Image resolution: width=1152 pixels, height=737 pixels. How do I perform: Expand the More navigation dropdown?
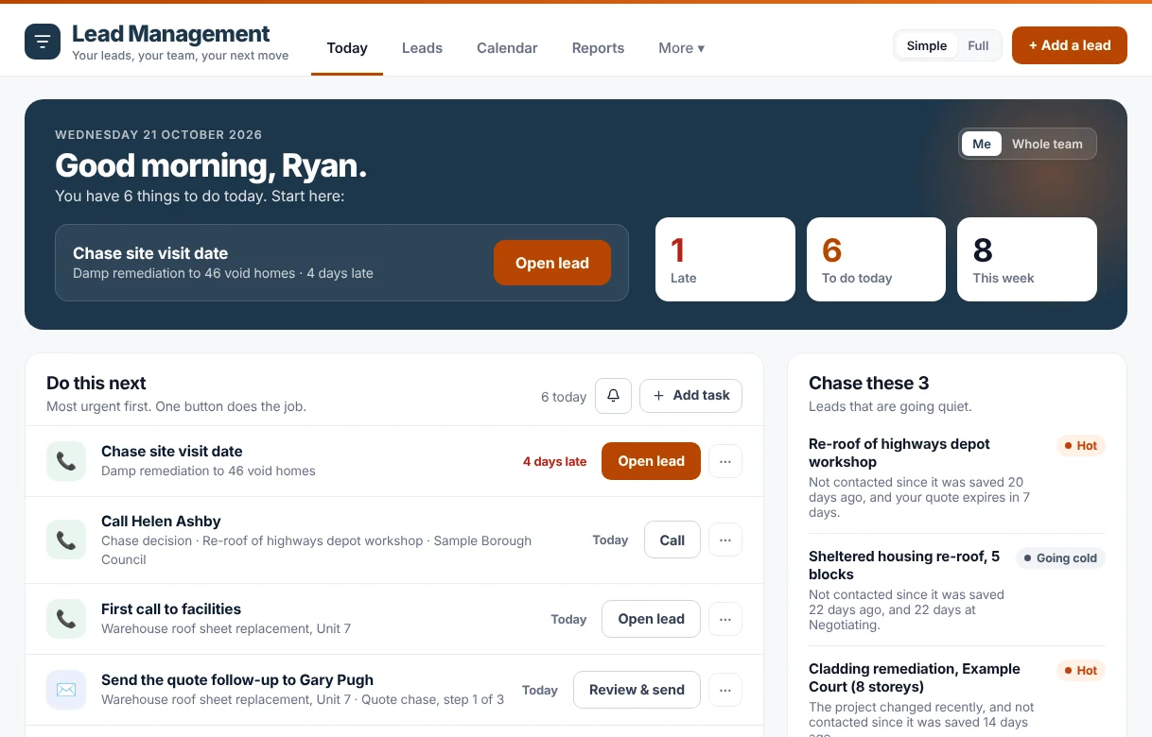681,48
